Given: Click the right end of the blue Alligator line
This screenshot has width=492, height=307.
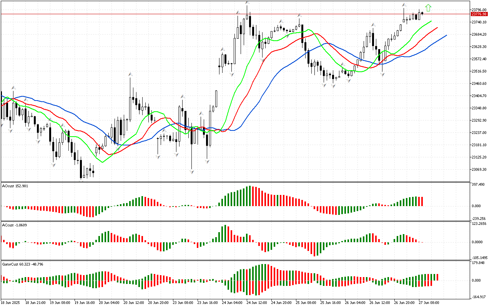Looking at the screenshot, I should pos(446,36).
